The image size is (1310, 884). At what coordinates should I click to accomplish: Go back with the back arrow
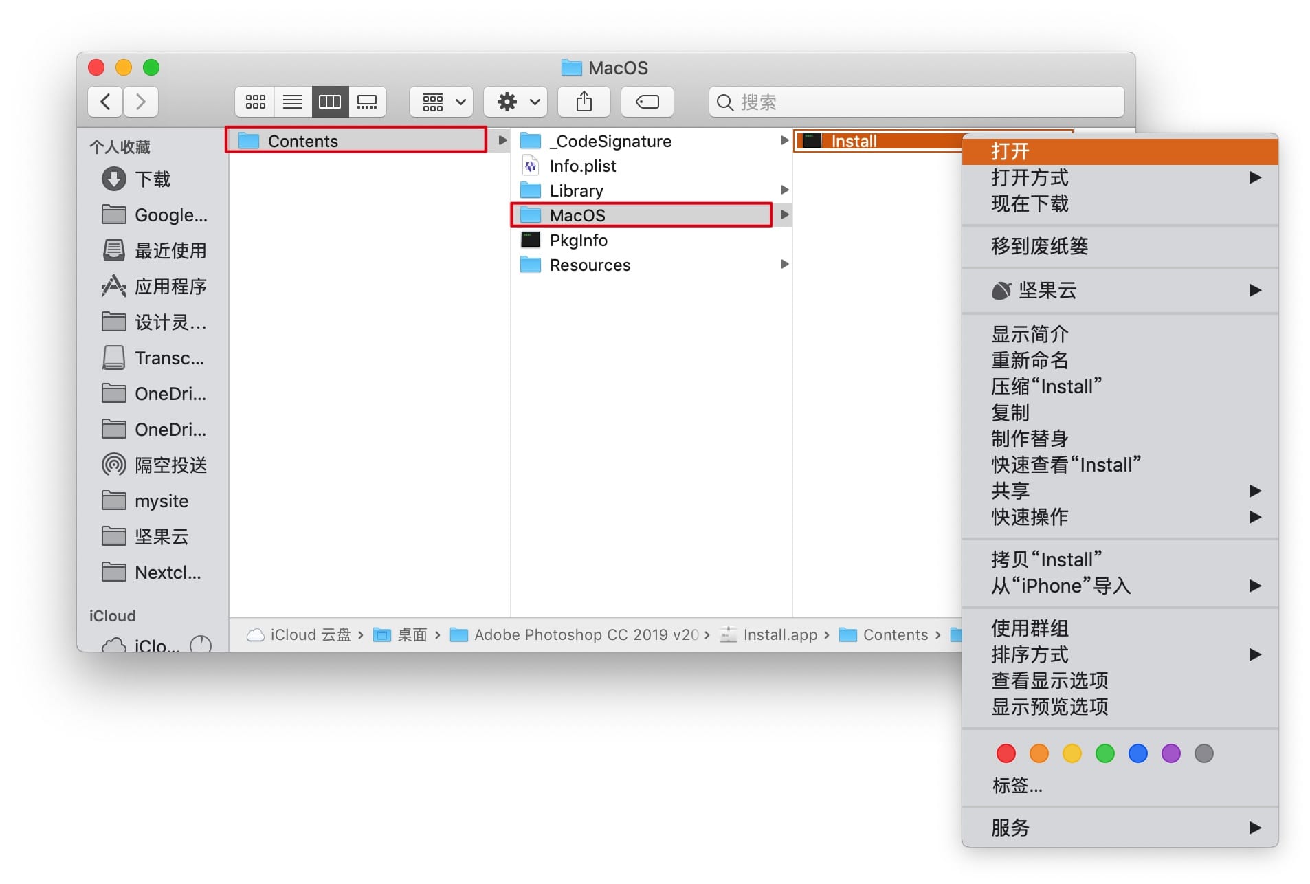[x=105, y=102]
